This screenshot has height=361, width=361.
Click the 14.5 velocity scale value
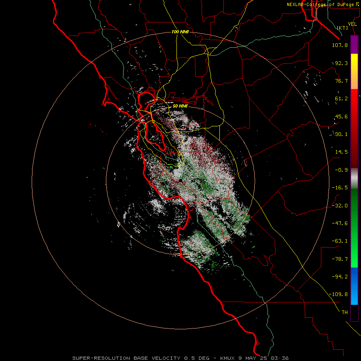tap(341, 152)
